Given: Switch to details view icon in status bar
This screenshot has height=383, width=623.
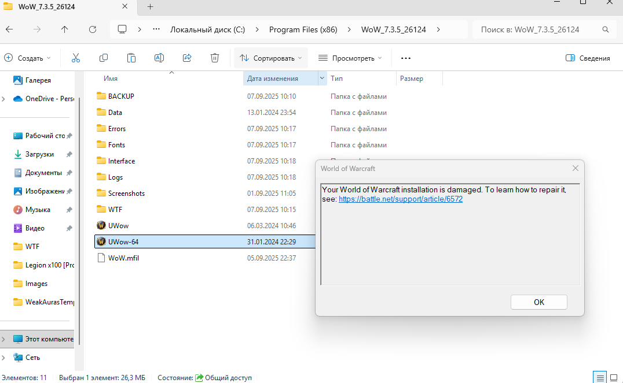Looking at the screenshot, I should click(600, 377).
